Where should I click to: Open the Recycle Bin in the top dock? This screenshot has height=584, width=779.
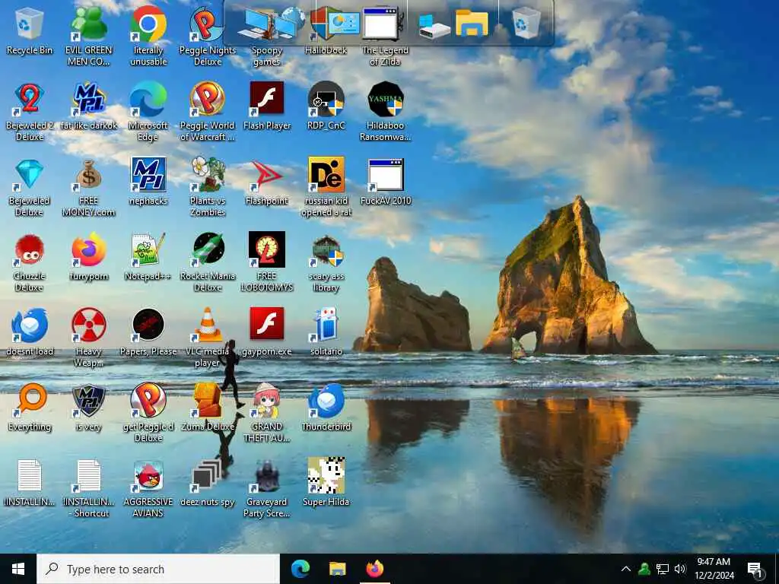pos(526,23)
